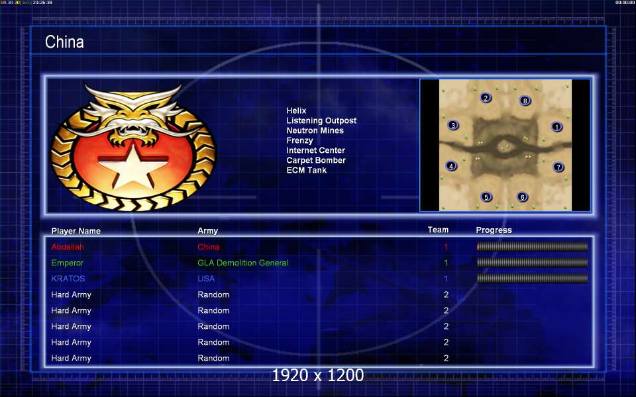Click the ECM Tank entry
Image resolution: width=636 pixels, height=397 pixels.
[306, 170]
